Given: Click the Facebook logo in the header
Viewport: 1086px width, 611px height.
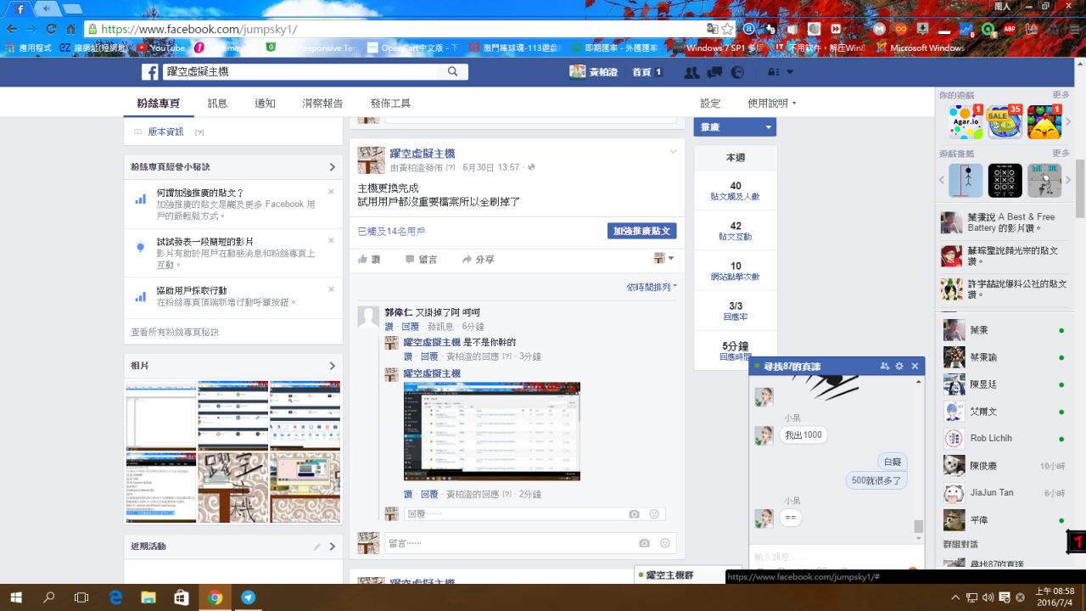Looking at the screenshot, I should pos(150,72).
